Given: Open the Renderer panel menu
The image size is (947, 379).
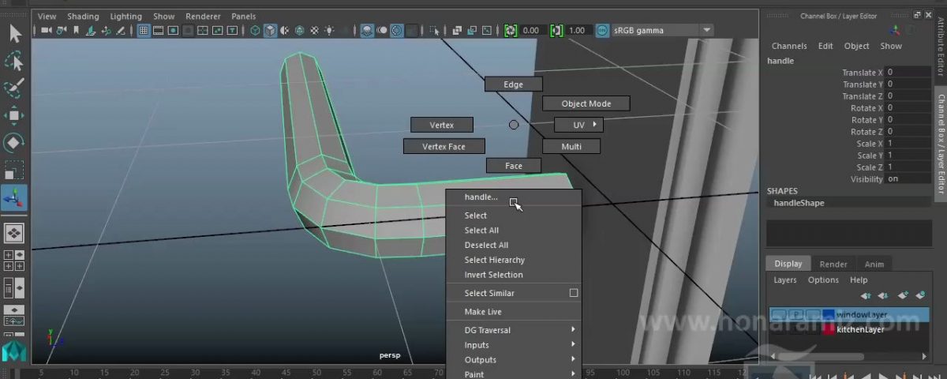Looking at the screenshot, I should point(203,16).
